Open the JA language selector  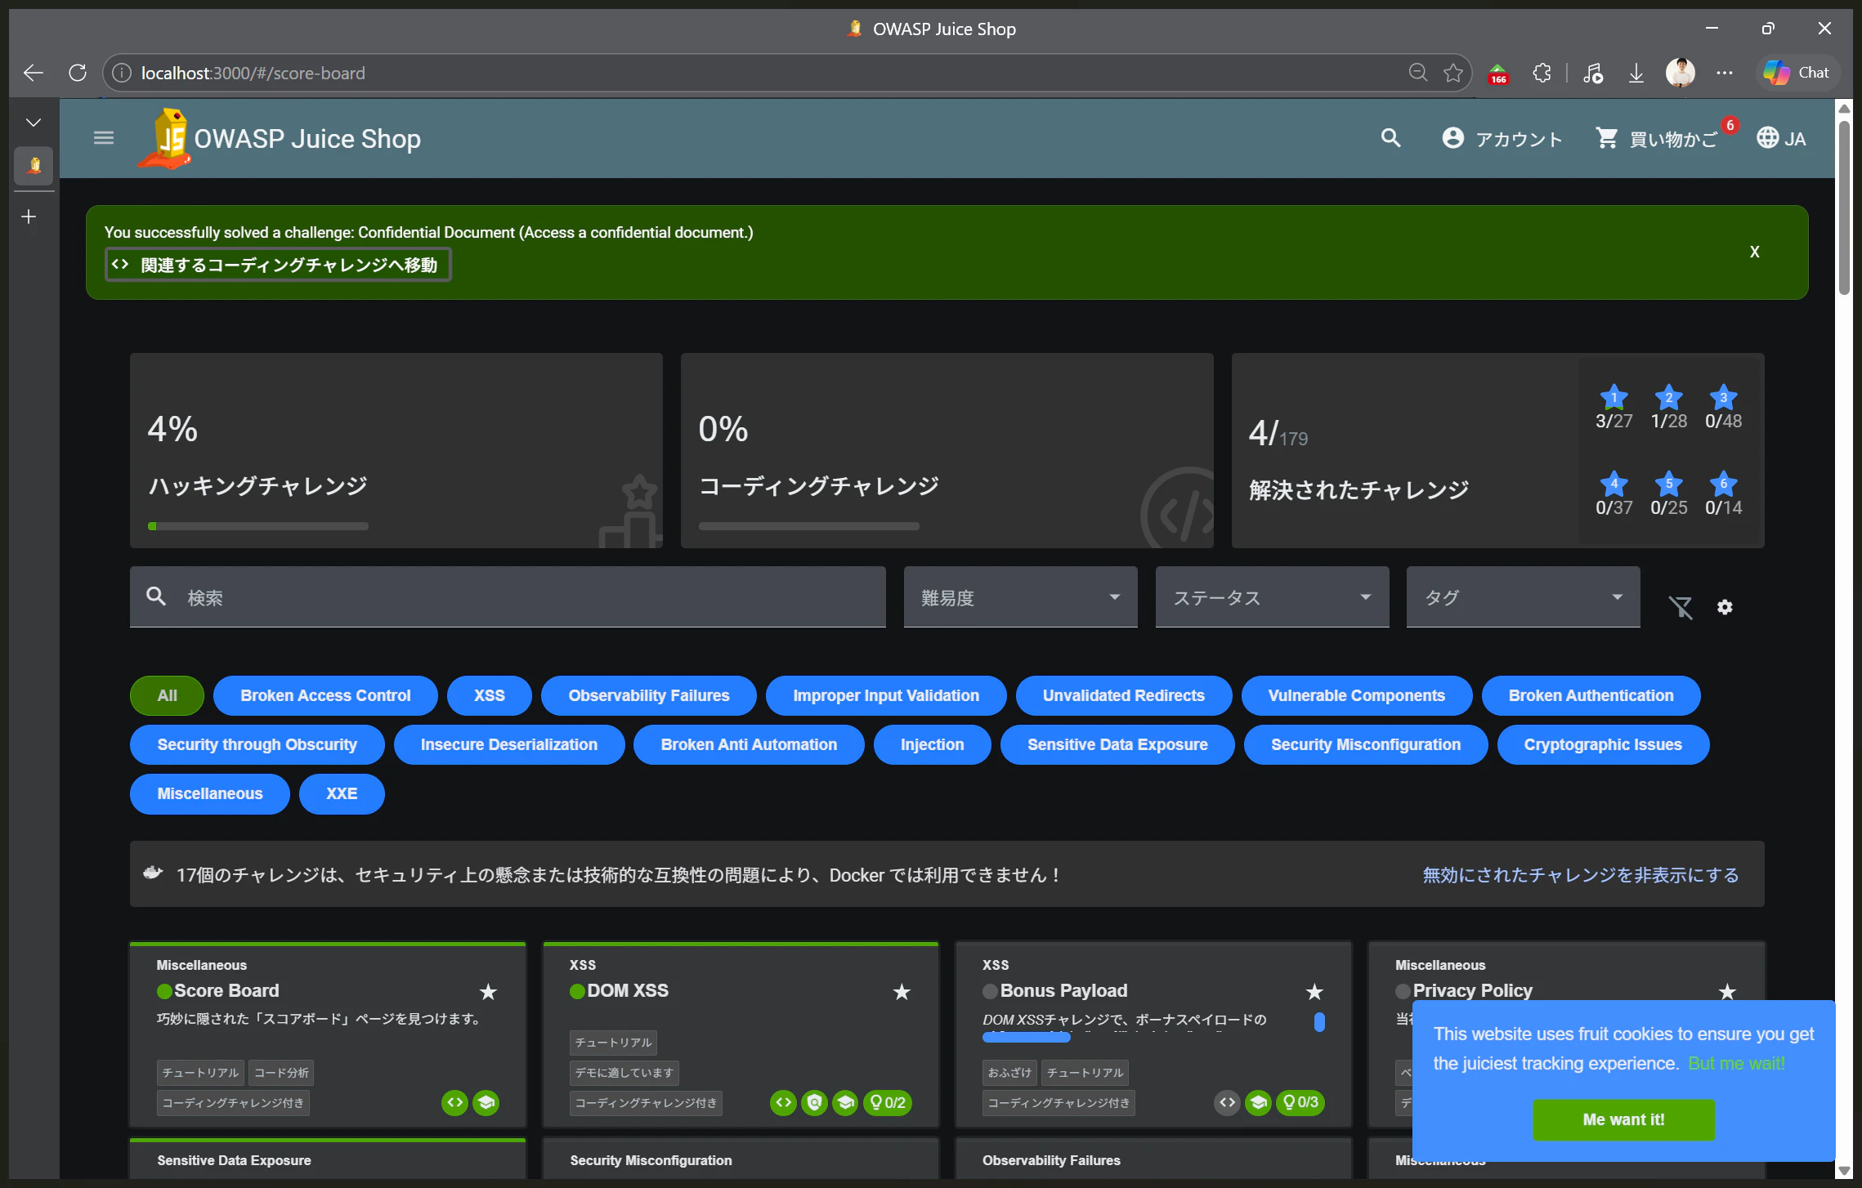1781,139
